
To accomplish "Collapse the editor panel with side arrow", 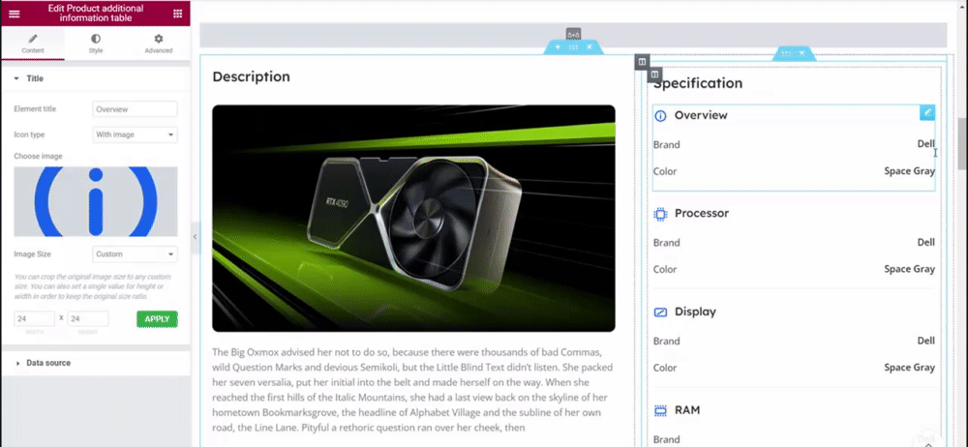I will click(x=195, y=236).
